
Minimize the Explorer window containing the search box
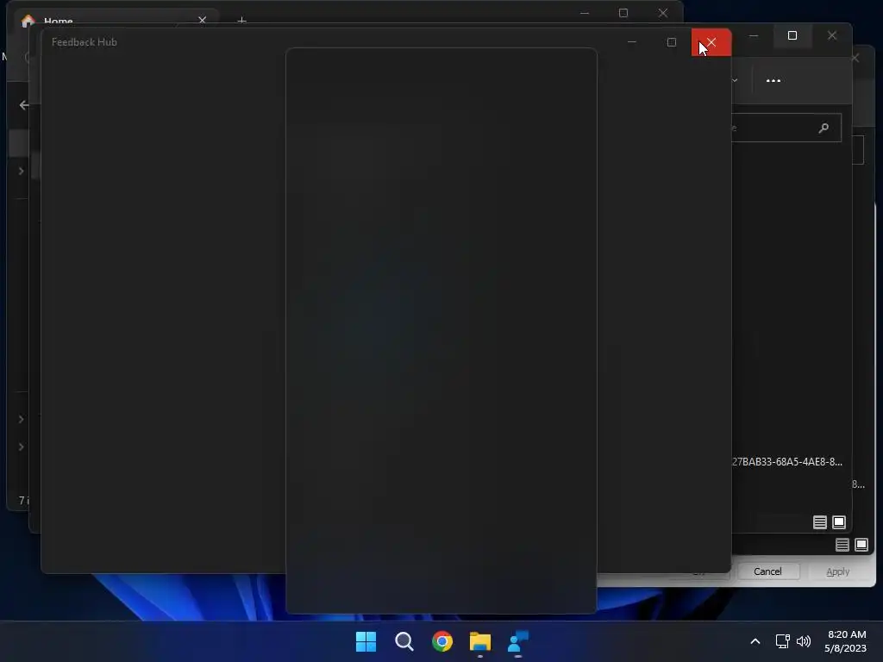[754, 35]
